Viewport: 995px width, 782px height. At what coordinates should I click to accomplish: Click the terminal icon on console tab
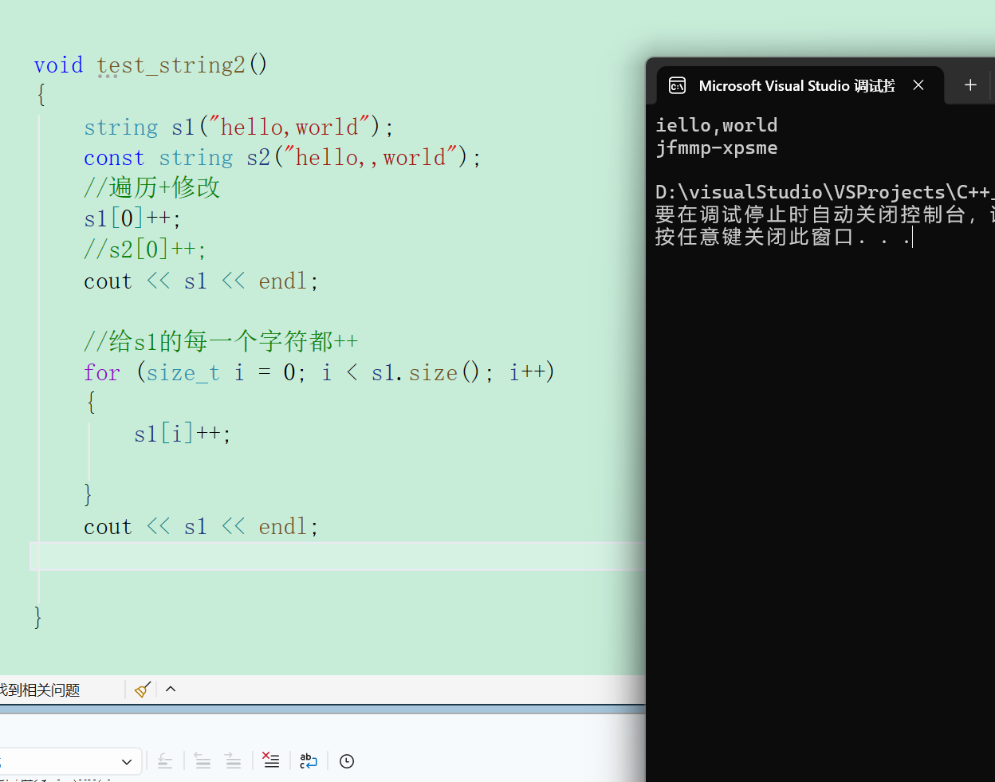click(677, 85)
